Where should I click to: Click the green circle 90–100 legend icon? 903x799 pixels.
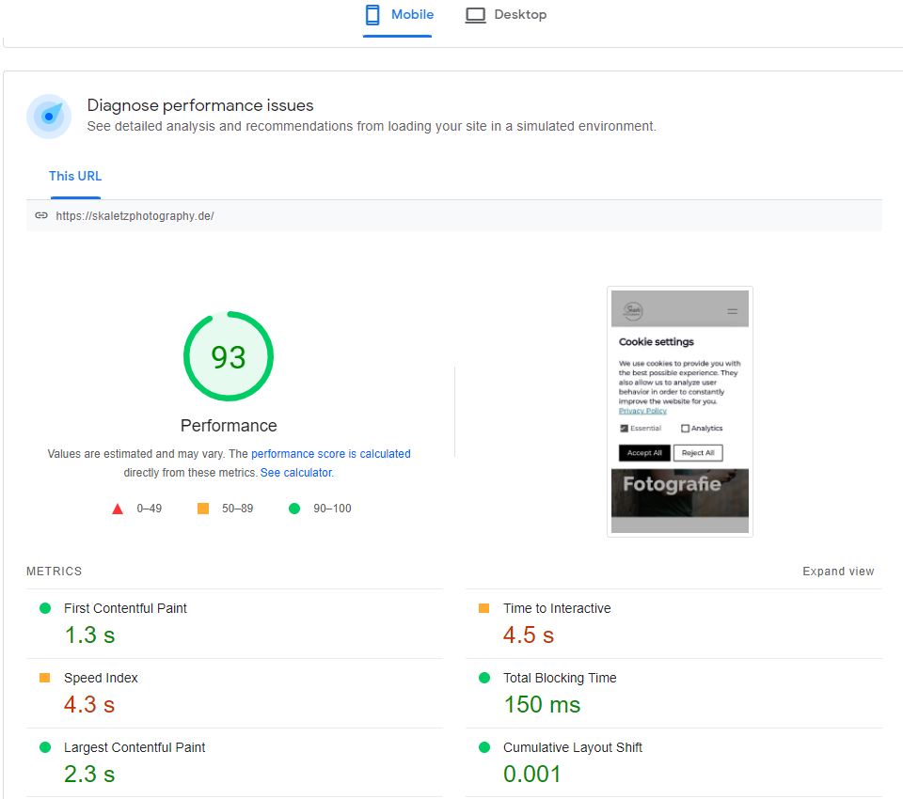294,509
